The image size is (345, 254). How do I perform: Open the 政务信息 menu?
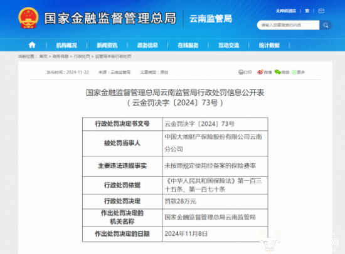click(147, 45)
